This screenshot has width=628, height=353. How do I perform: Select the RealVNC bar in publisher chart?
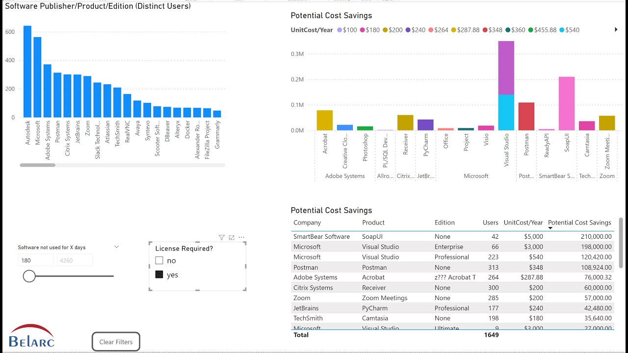pyautogui.click(x=127, y=106)
